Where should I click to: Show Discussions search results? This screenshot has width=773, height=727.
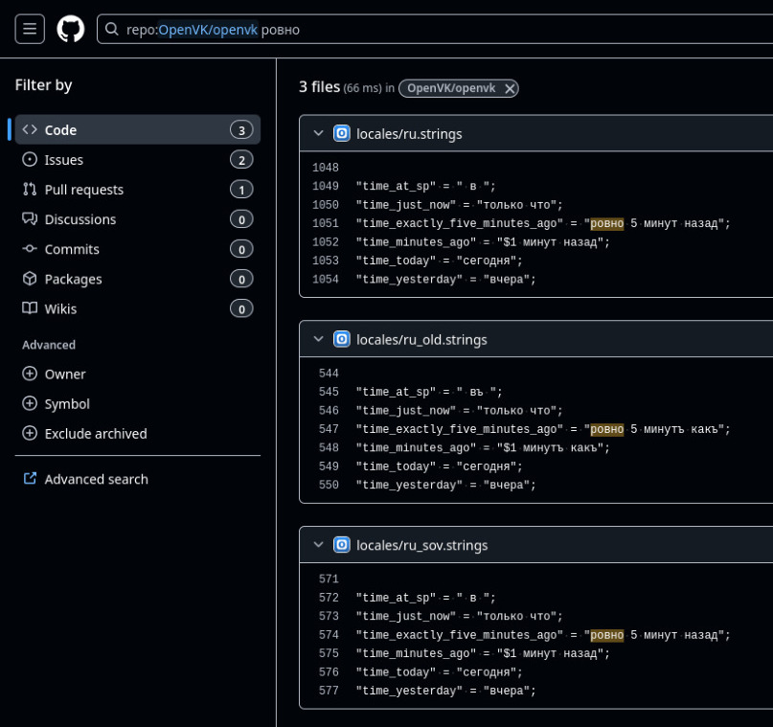80,219
